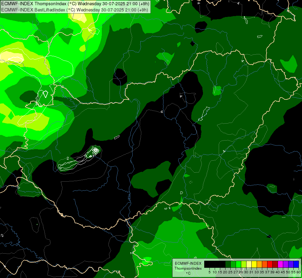Click the ThompsonIndex label in the legend
302x278 pixels.
tap(188, 268)
